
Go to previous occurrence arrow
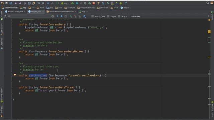click(x=57, y=16)
